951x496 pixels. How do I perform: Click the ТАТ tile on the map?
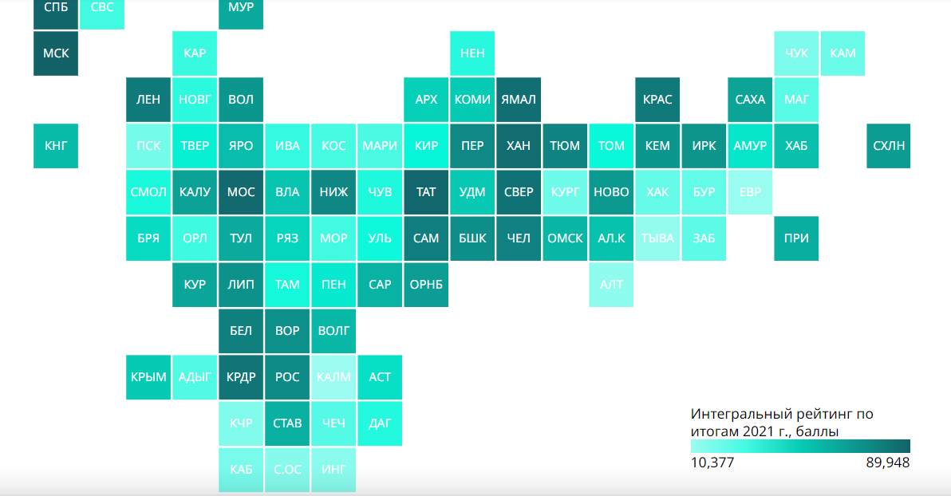426,192
